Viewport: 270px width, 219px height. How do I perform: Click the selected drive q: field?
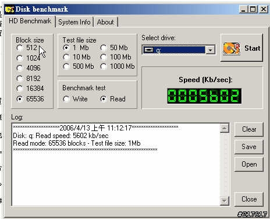174,50
